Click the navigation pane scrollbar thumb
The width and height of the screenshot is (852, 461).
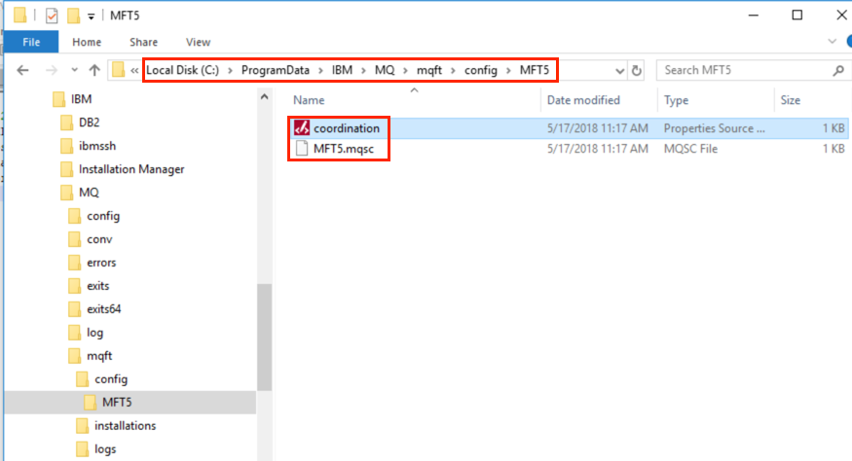click(265, 337)
